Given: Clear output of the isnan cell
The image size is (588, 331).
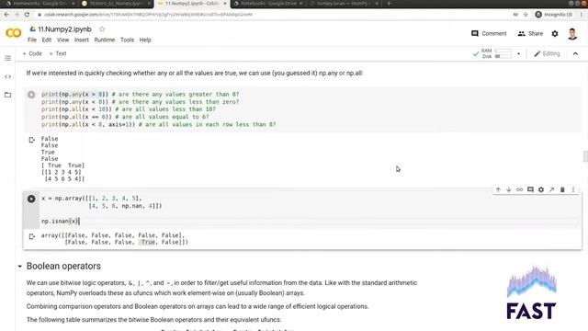Looking at the screenshot, I should (32, 236).
